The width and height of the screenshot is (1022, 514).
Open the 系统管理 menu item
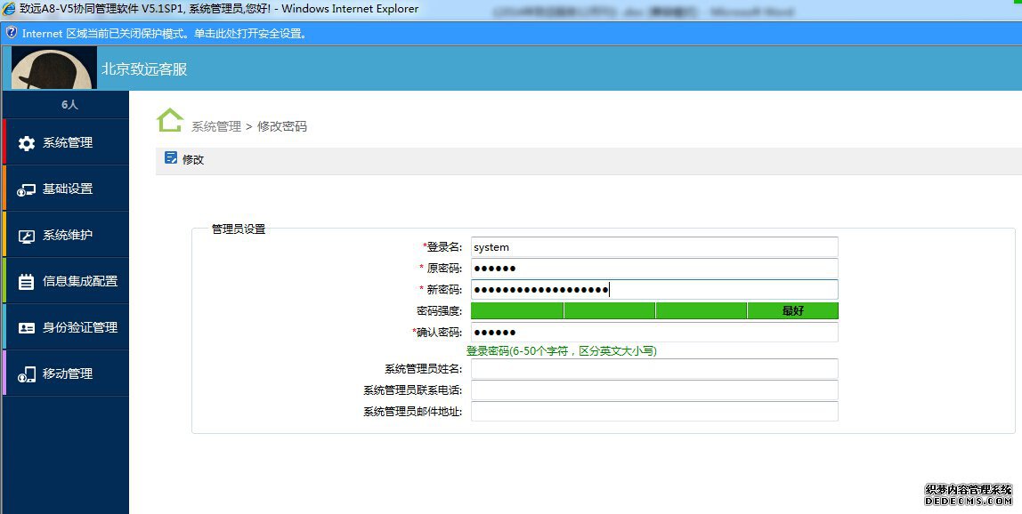click(68, 143)
